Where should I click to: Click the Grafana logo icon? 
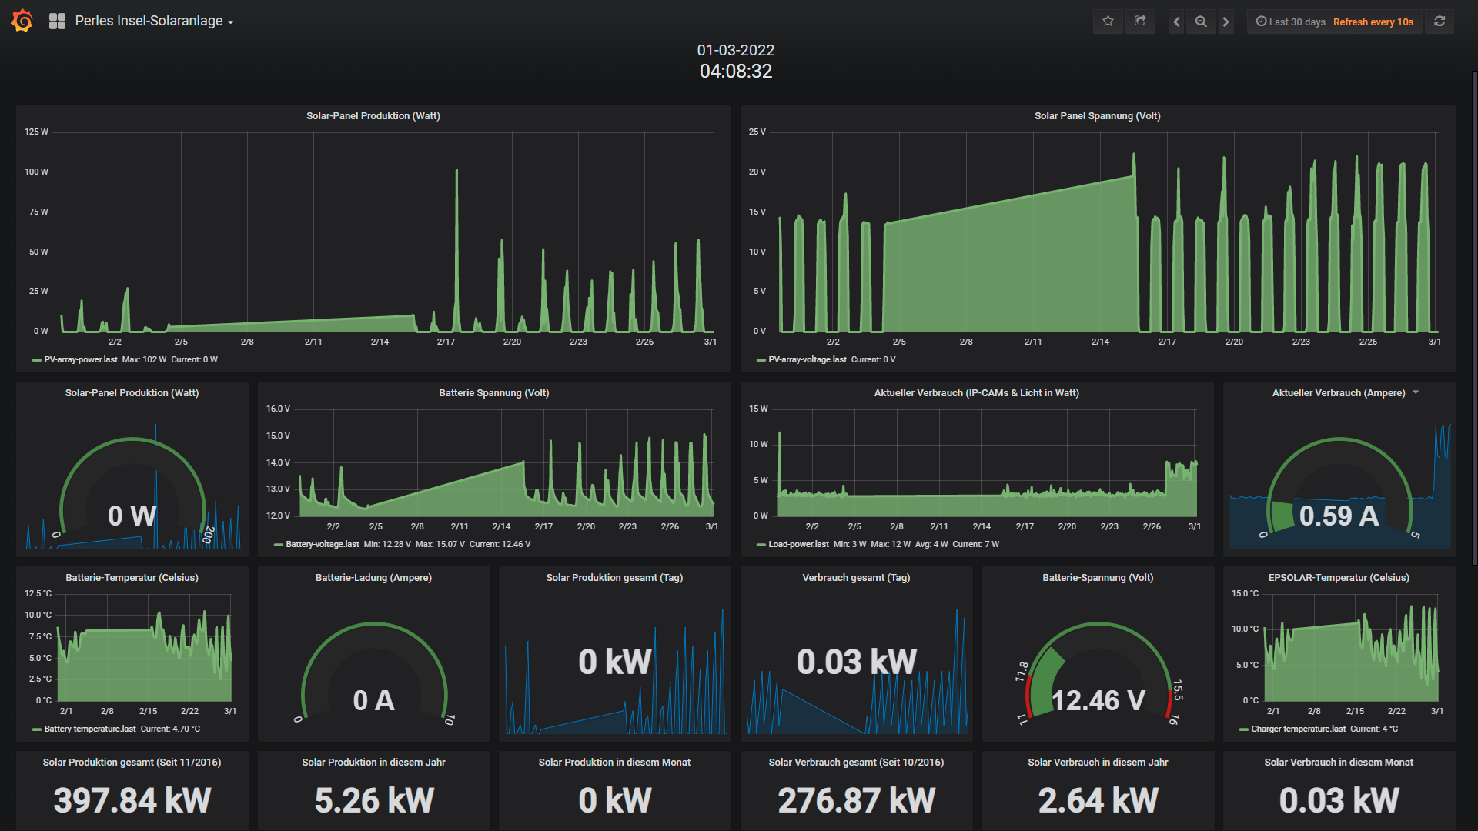point(22,21)
